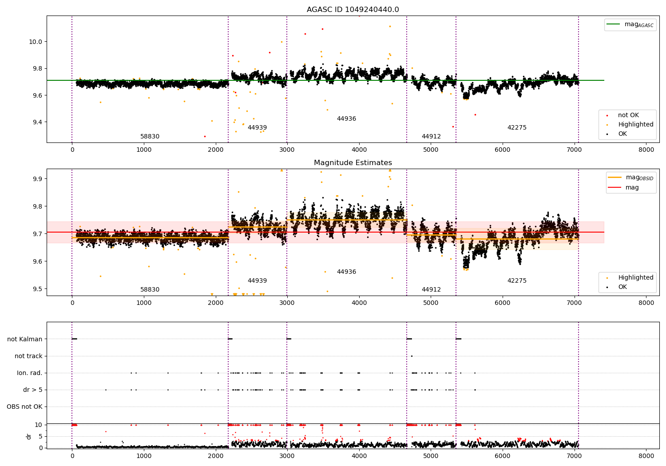
Task: Select the mag OBSID legend label
Action: coord(640,178)
